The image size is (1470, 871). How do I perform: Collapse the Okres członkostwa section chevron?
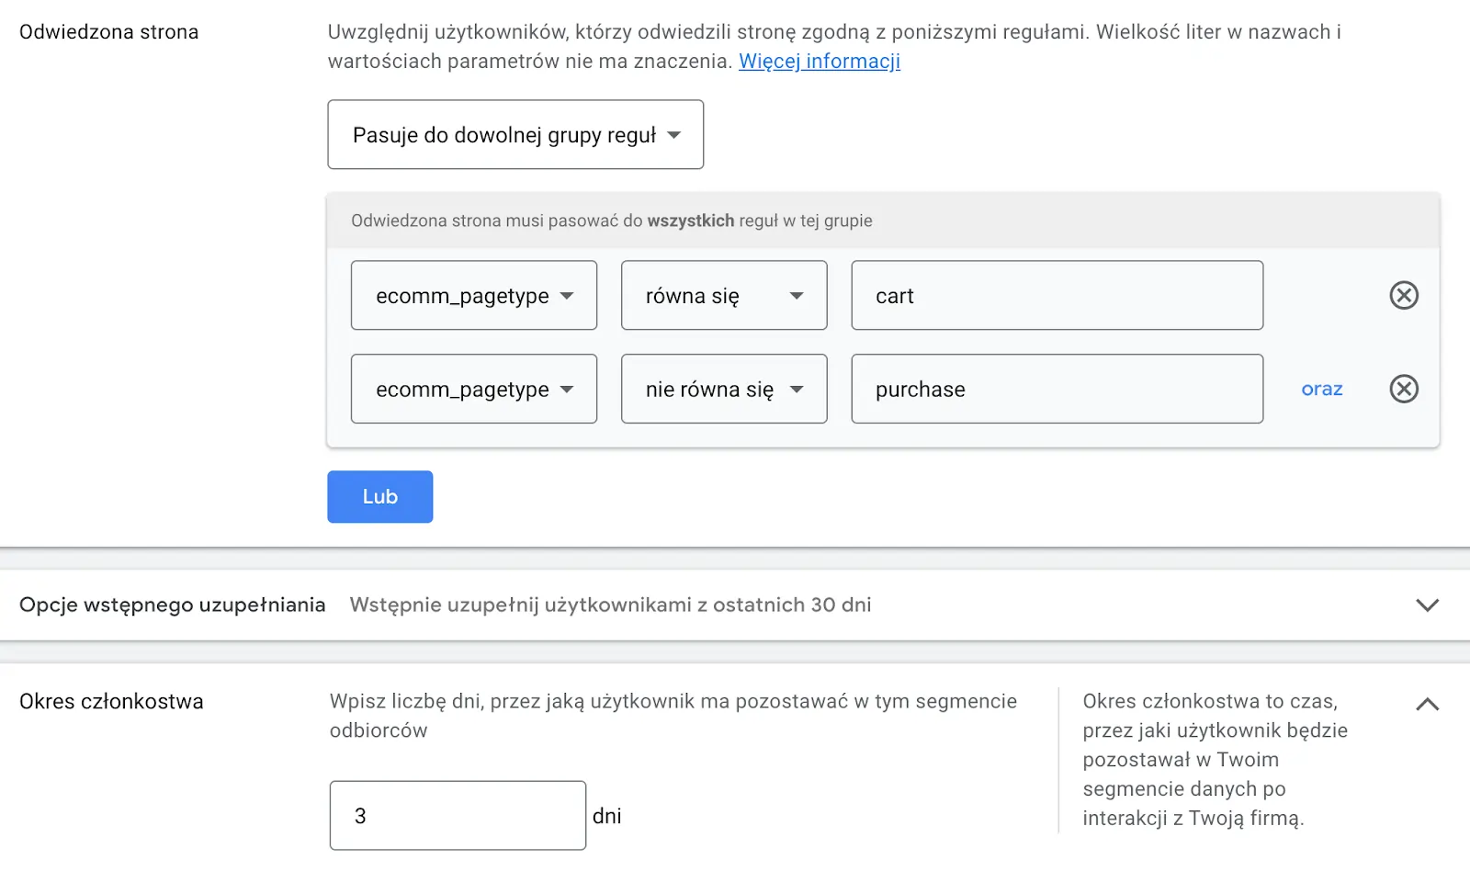[1427, 705]
